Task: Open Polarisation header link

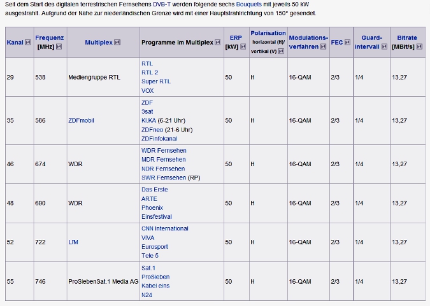Action: tap(268, 33)
